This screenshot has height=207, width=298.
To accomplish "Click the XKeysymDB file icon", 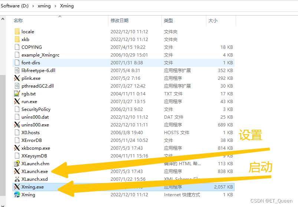I will pyautogui.click(x=17, y=156).
